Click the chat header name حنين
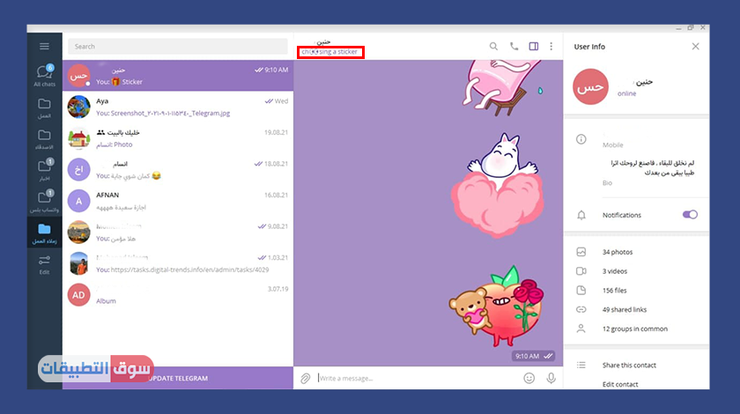 pyautogui.click(x=323, y=42)
